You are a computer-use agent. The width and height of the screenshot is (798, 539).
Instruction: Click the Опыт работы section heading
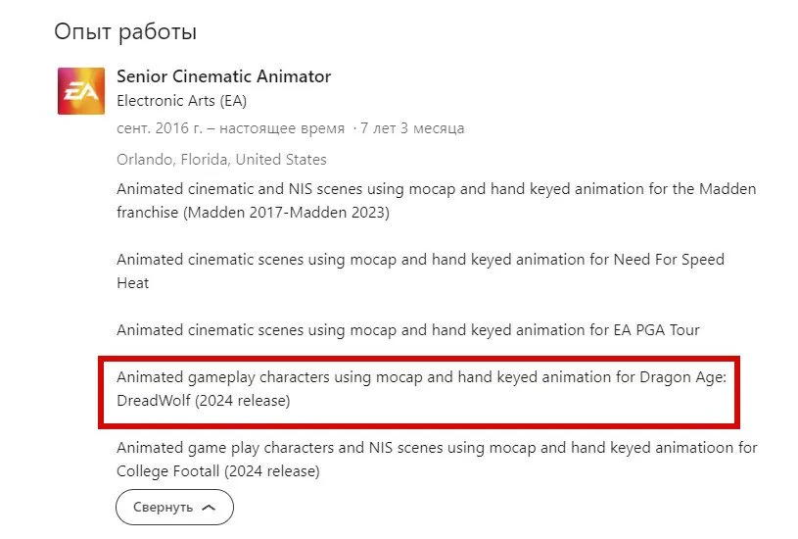[125, 31]
